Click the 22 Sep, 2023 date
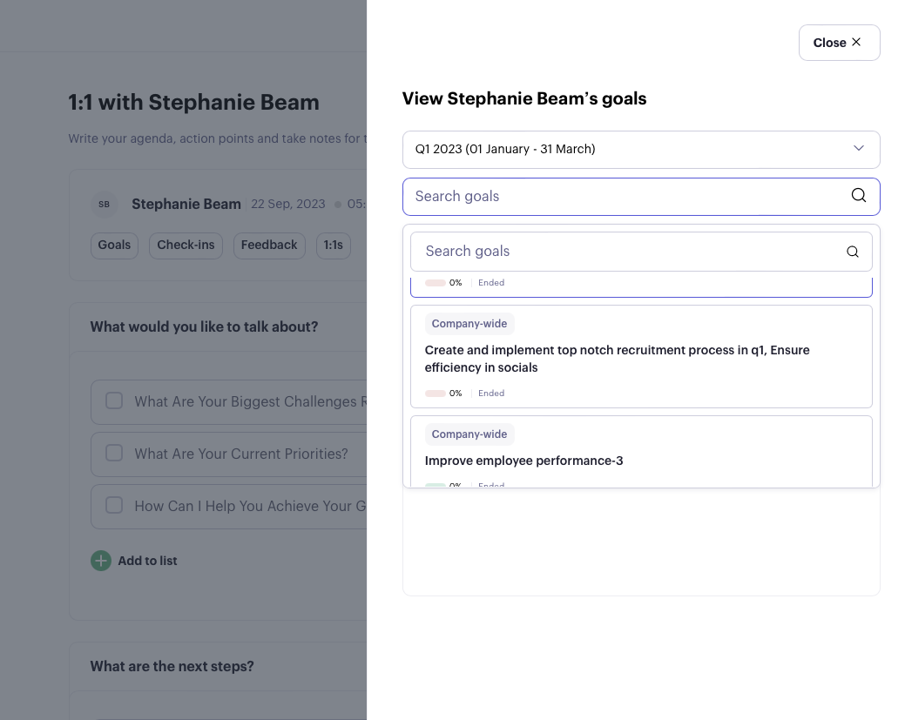This screenshot has width=905, height=720. pos(288,205)
